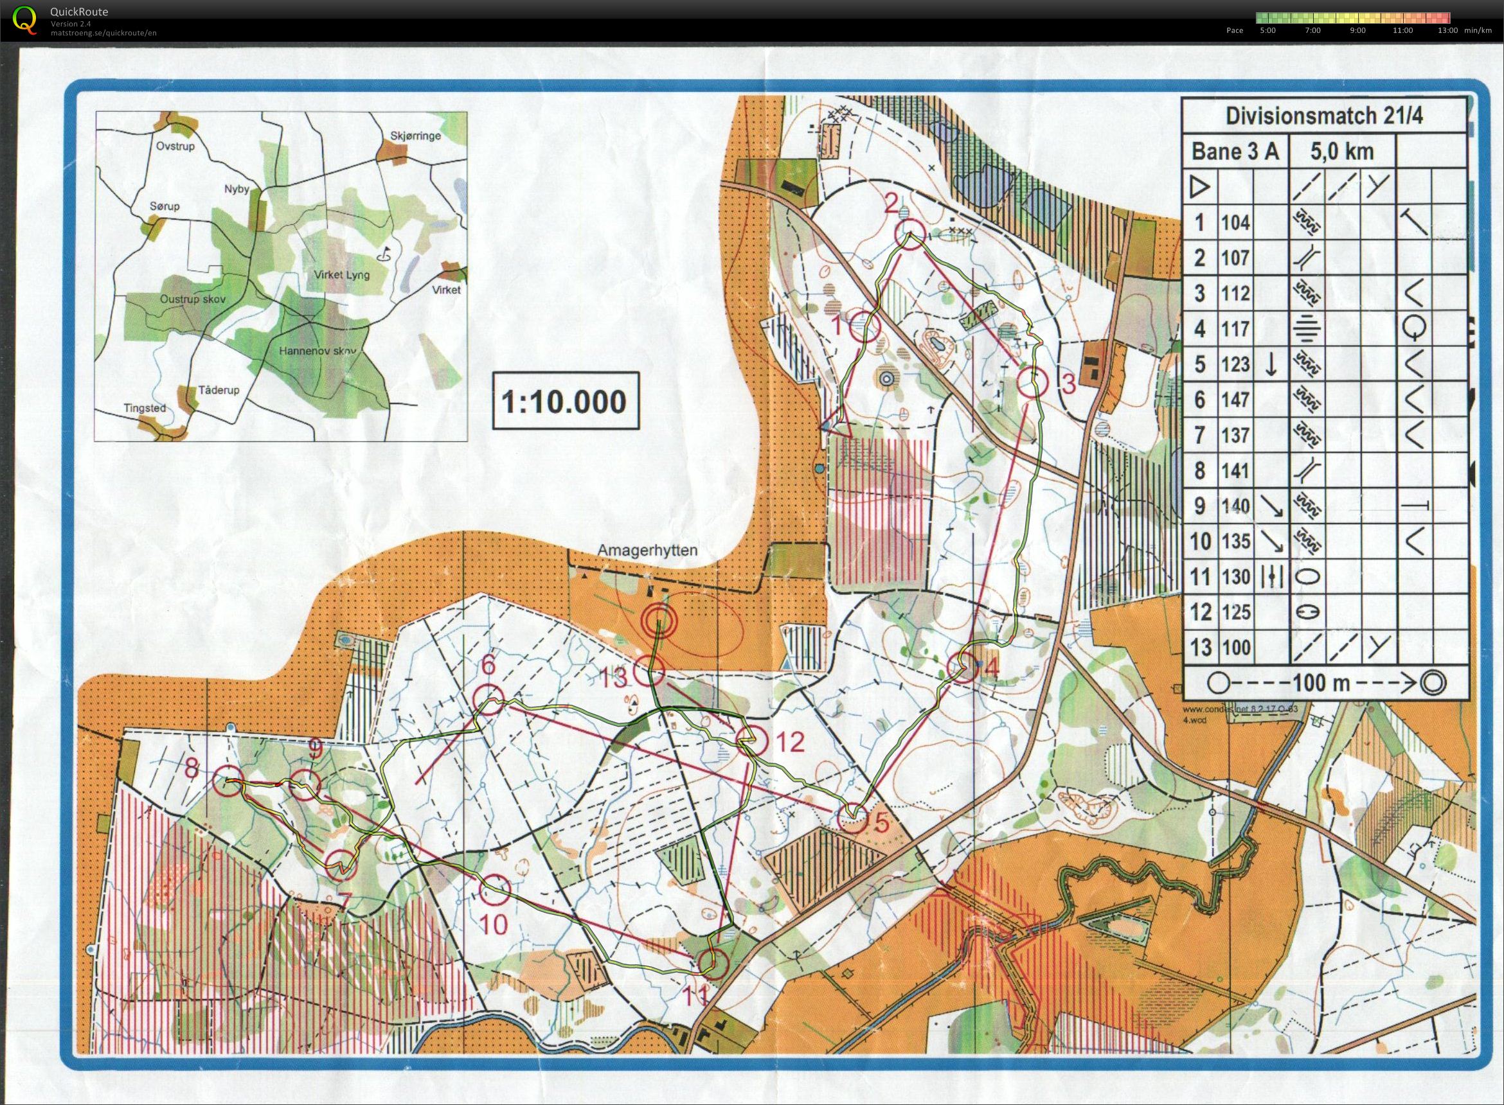Click the finish double circle in 100 m row
1504x1105 pixels.
1433,683
